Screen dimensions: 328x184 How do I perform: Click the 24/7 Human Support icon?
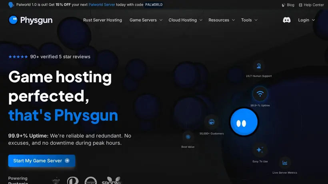coord(259,66)
